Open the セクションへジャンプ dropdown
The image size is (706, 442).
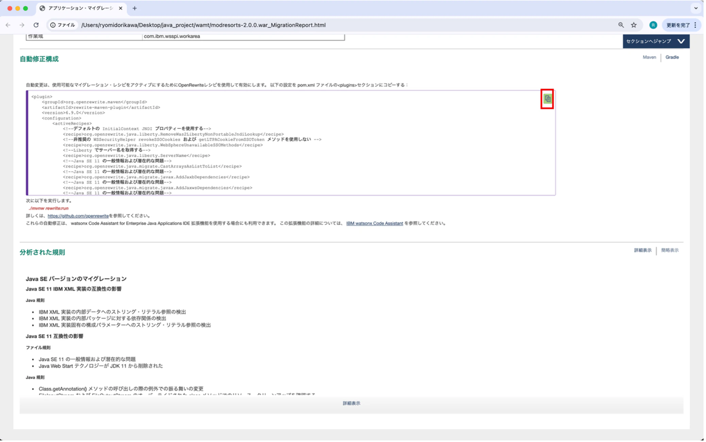[x=656, y=41]
